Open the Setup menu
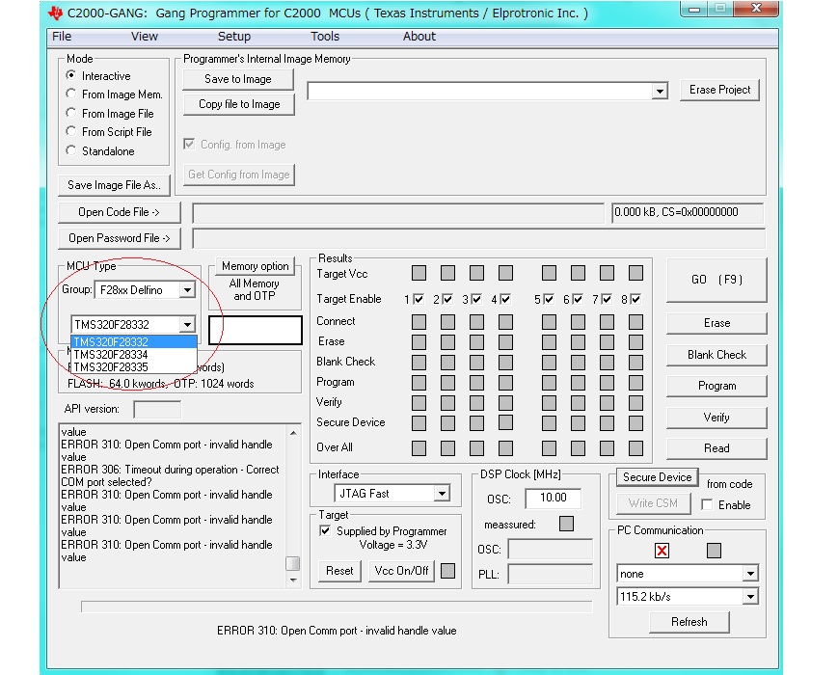This screenshot has height=675, width=838. click(234, 37)
